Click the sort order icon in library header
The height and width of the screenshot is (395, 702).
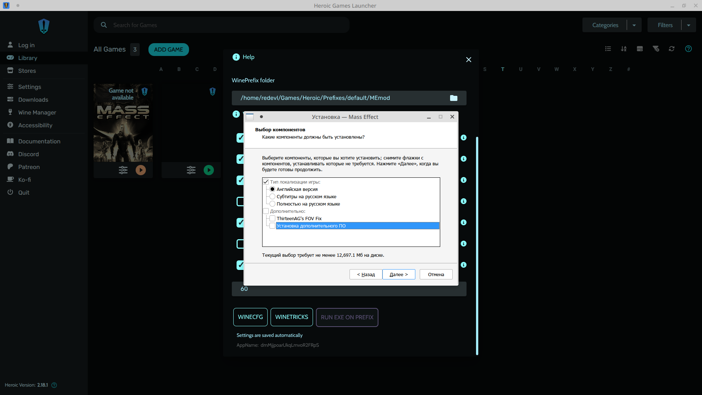(x=624, y=49)
